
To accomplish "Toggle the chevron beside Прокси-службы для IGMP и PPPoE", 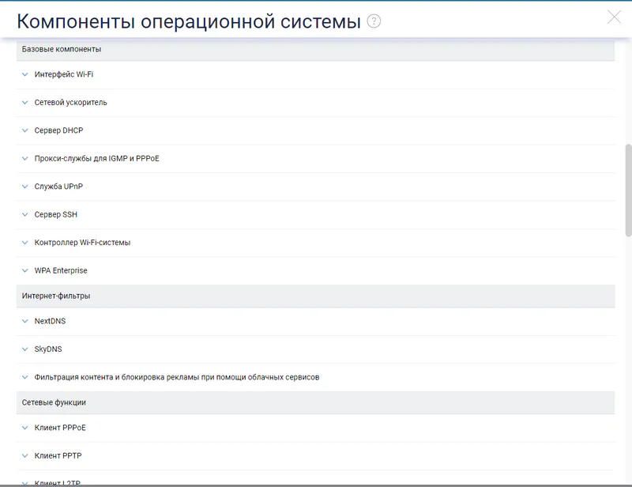I will point(25,159).
